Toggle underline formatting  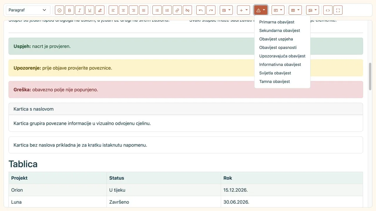tap(90, 10)
